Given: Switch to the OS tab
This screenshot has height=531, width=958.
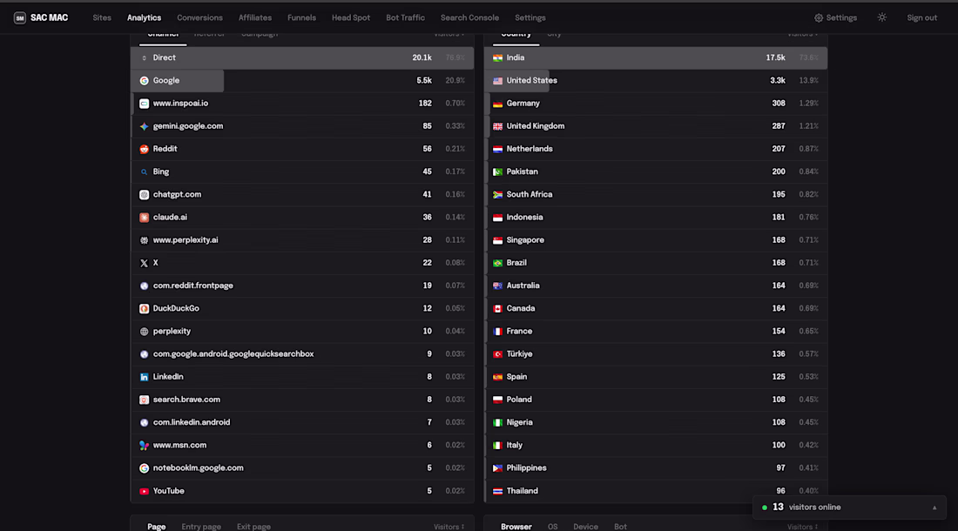Looking at the screenshot, I should [552, 527].
